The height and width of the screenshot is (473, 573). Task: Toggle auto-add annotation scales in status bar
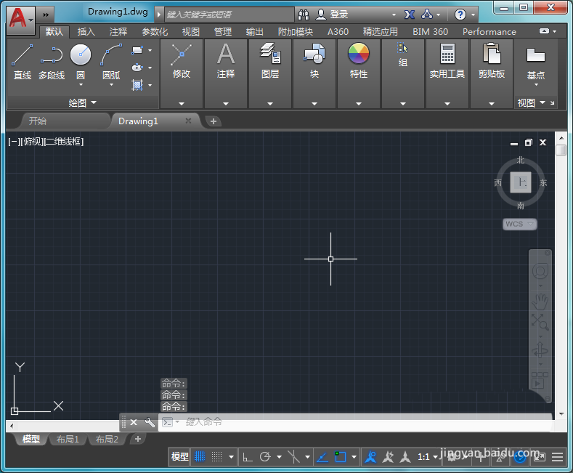(x=388, y=457)
